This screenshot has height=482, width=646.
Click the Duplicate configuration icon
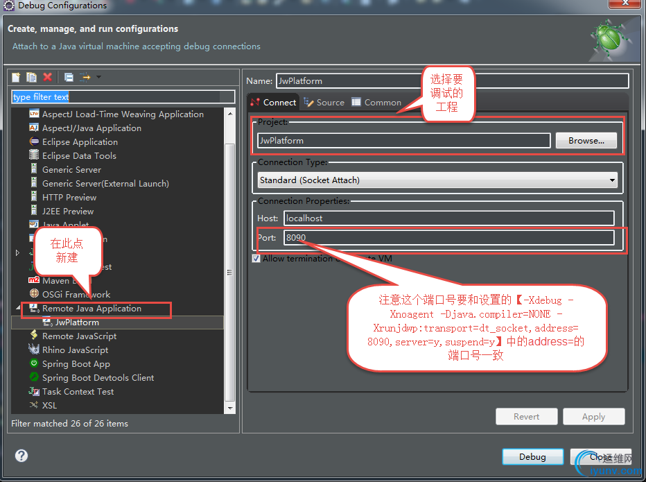coord(31,77)
